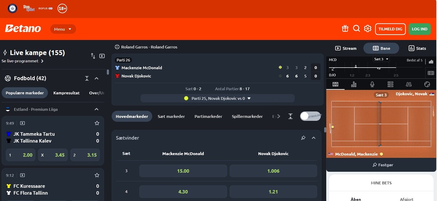Open the microphone commentary icon in tracker
437x201 pixels.
372,84
